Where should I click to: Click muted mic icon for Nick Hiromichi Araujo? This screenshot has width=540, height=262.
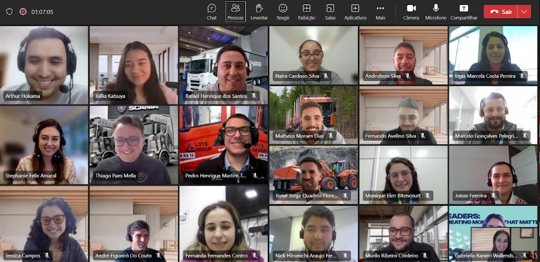coord(345,255)
